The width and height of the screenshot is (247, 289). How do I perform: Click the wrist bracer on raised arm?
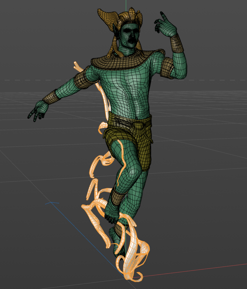pos(177,43)
